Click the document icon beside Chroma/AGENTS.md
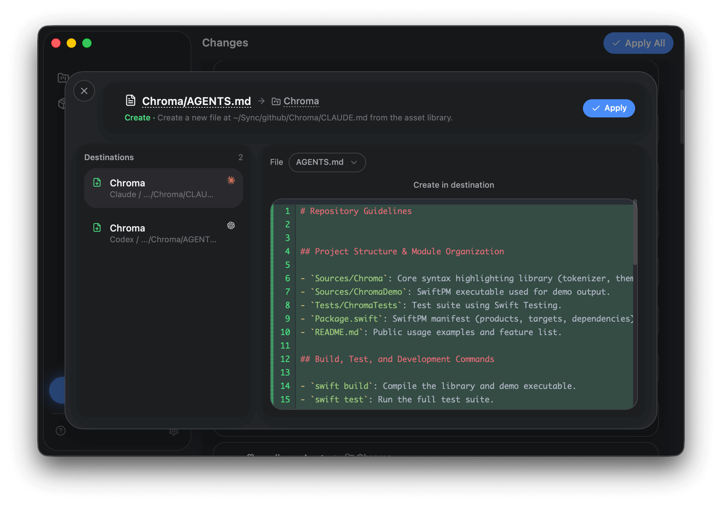Viewport: 722px width, 506px height. pos(131,100)
